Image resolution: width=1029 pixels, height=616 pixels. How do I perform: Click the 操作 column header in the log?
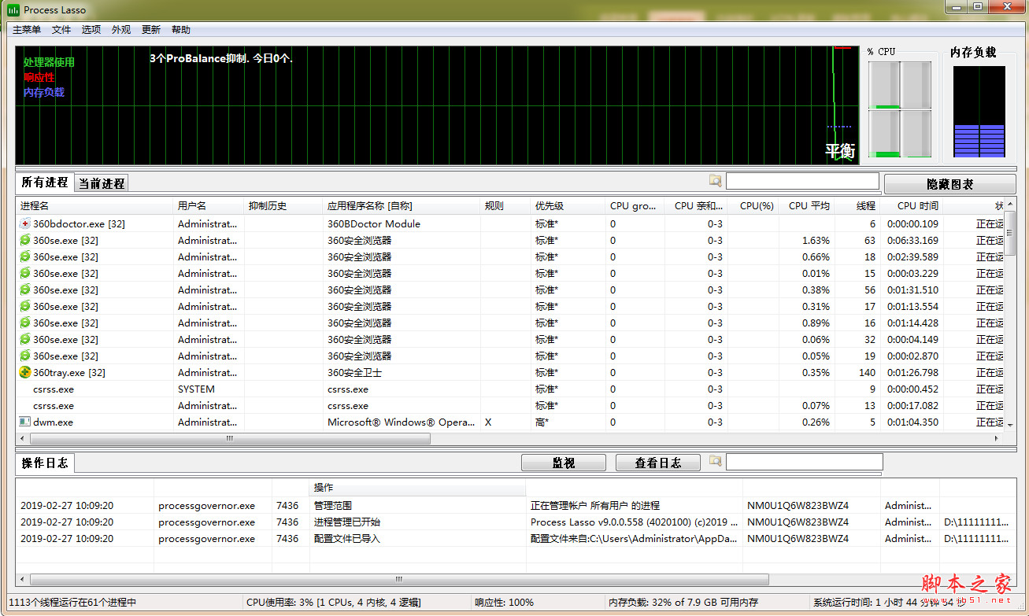coord(417,488)
